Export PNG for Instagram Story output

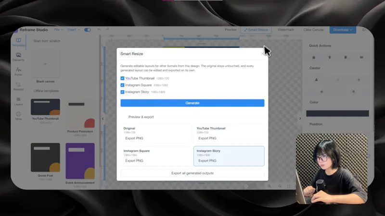pyautogui.click(x=207, y=161)
